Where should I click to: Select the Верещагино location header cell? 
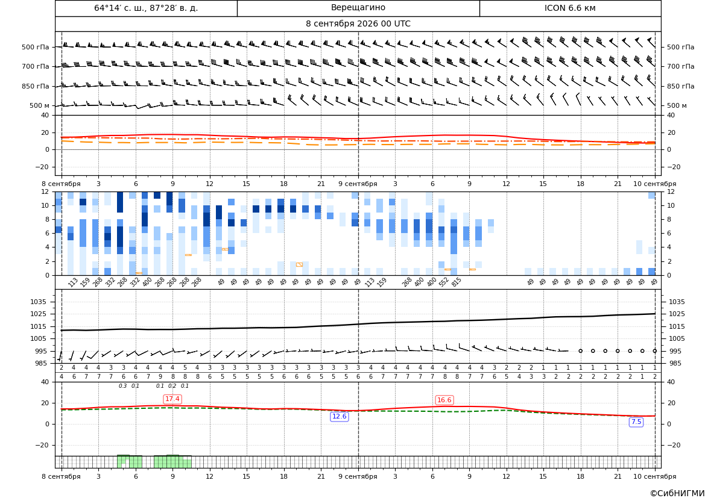pos(358,8)
